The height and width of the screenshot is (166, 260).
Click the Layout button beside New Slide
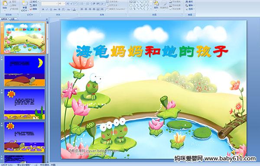(34, 2)
